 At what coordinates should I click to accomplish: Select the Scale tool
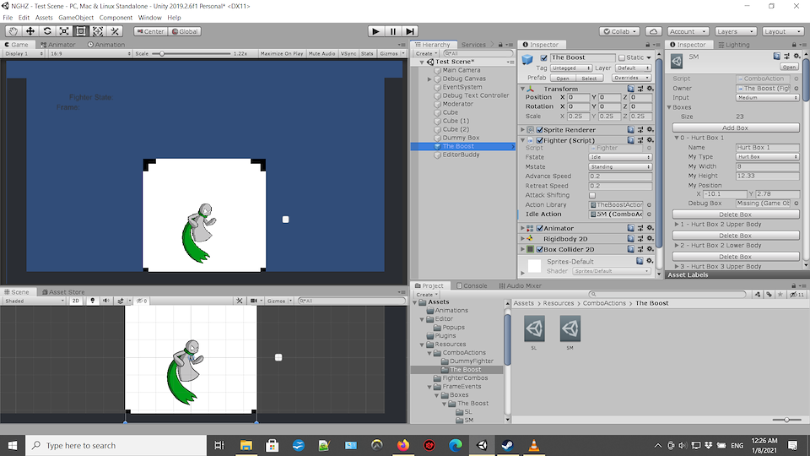64,31
